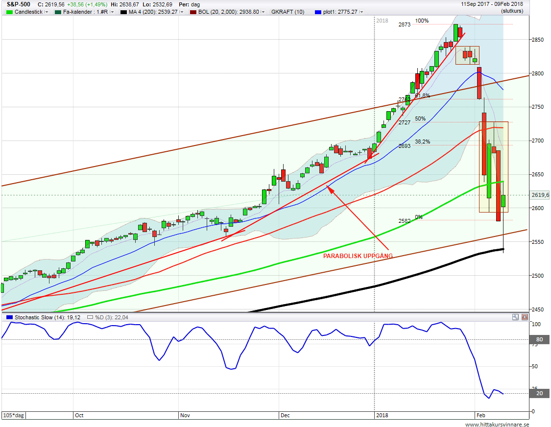This screenshot has width=551, height=427.
Task: Click the current price marker 2619,6
Action: (x=540, y=195)
